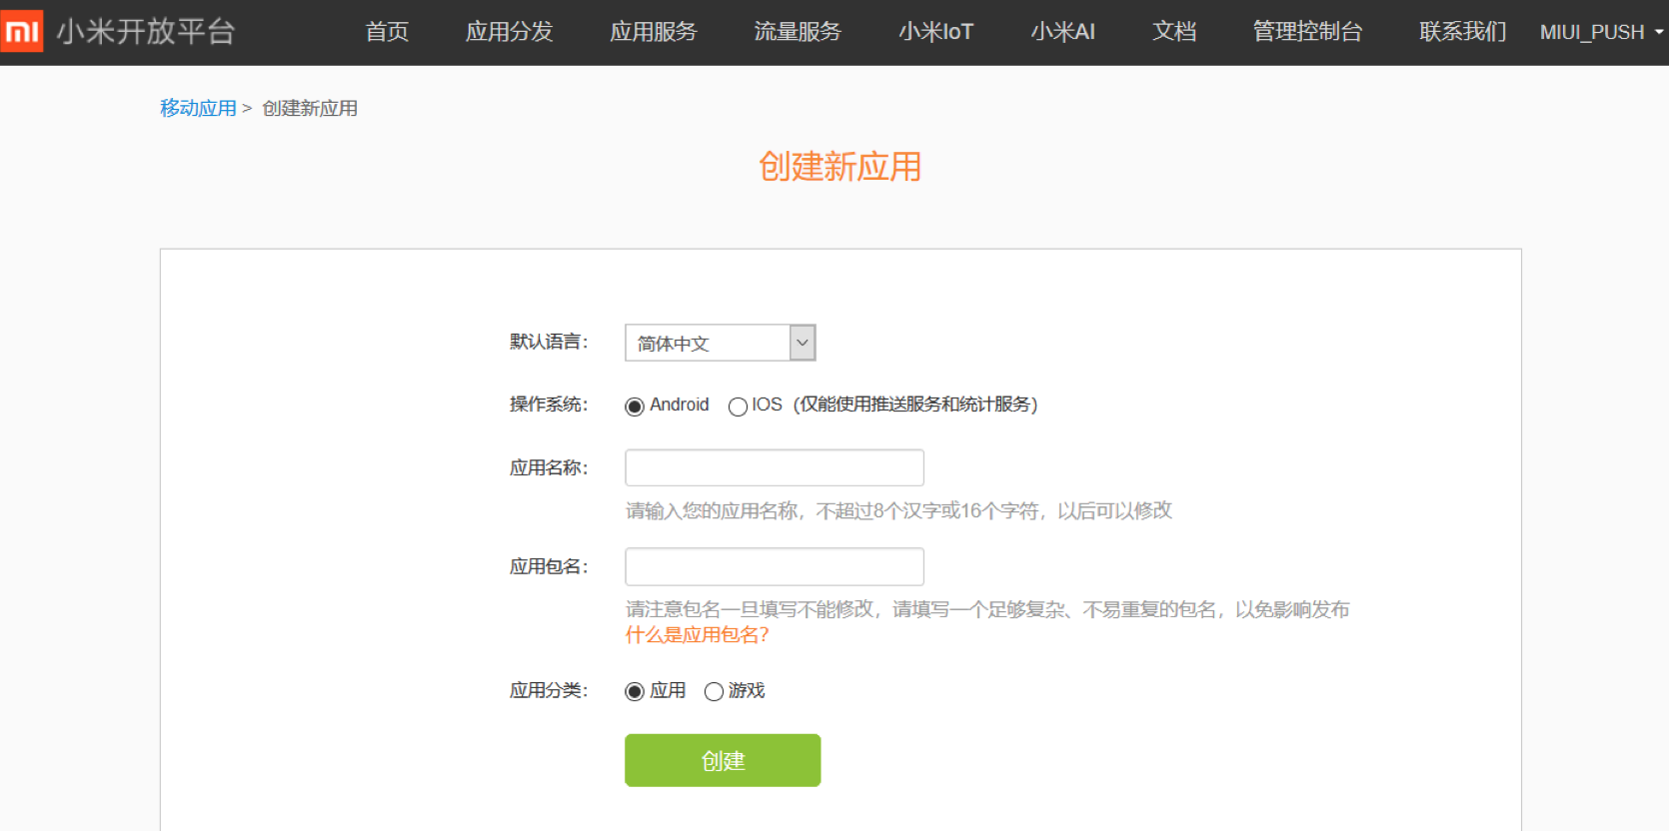Open the 管理控制台 console
The image size is (1669, 831).
click(x=1307, y=32)
